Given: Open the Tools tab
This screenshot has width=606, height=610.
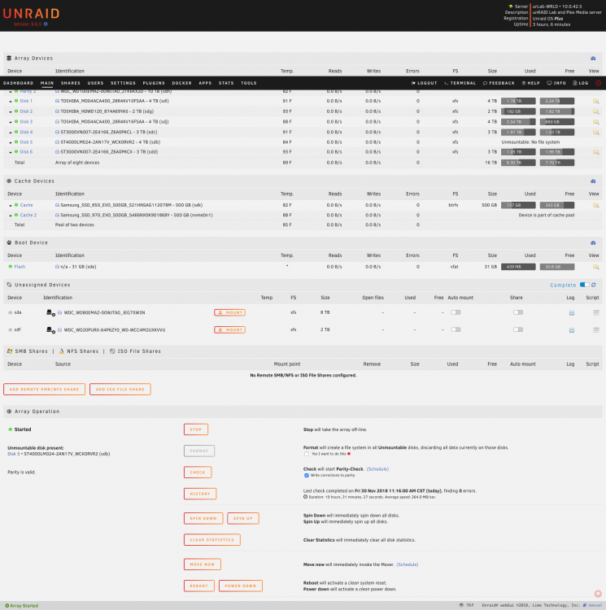Looking at the screenshot, I should click(x=249, y=83).
